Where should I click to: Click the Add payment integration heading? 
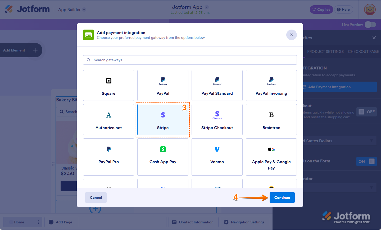121,32
